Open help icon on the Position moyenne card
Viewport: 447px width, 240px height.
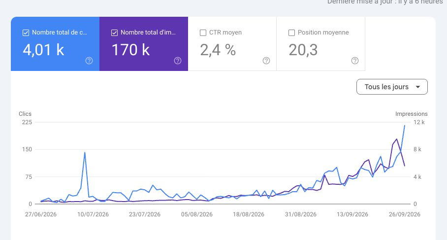click(x=355, y=61)
